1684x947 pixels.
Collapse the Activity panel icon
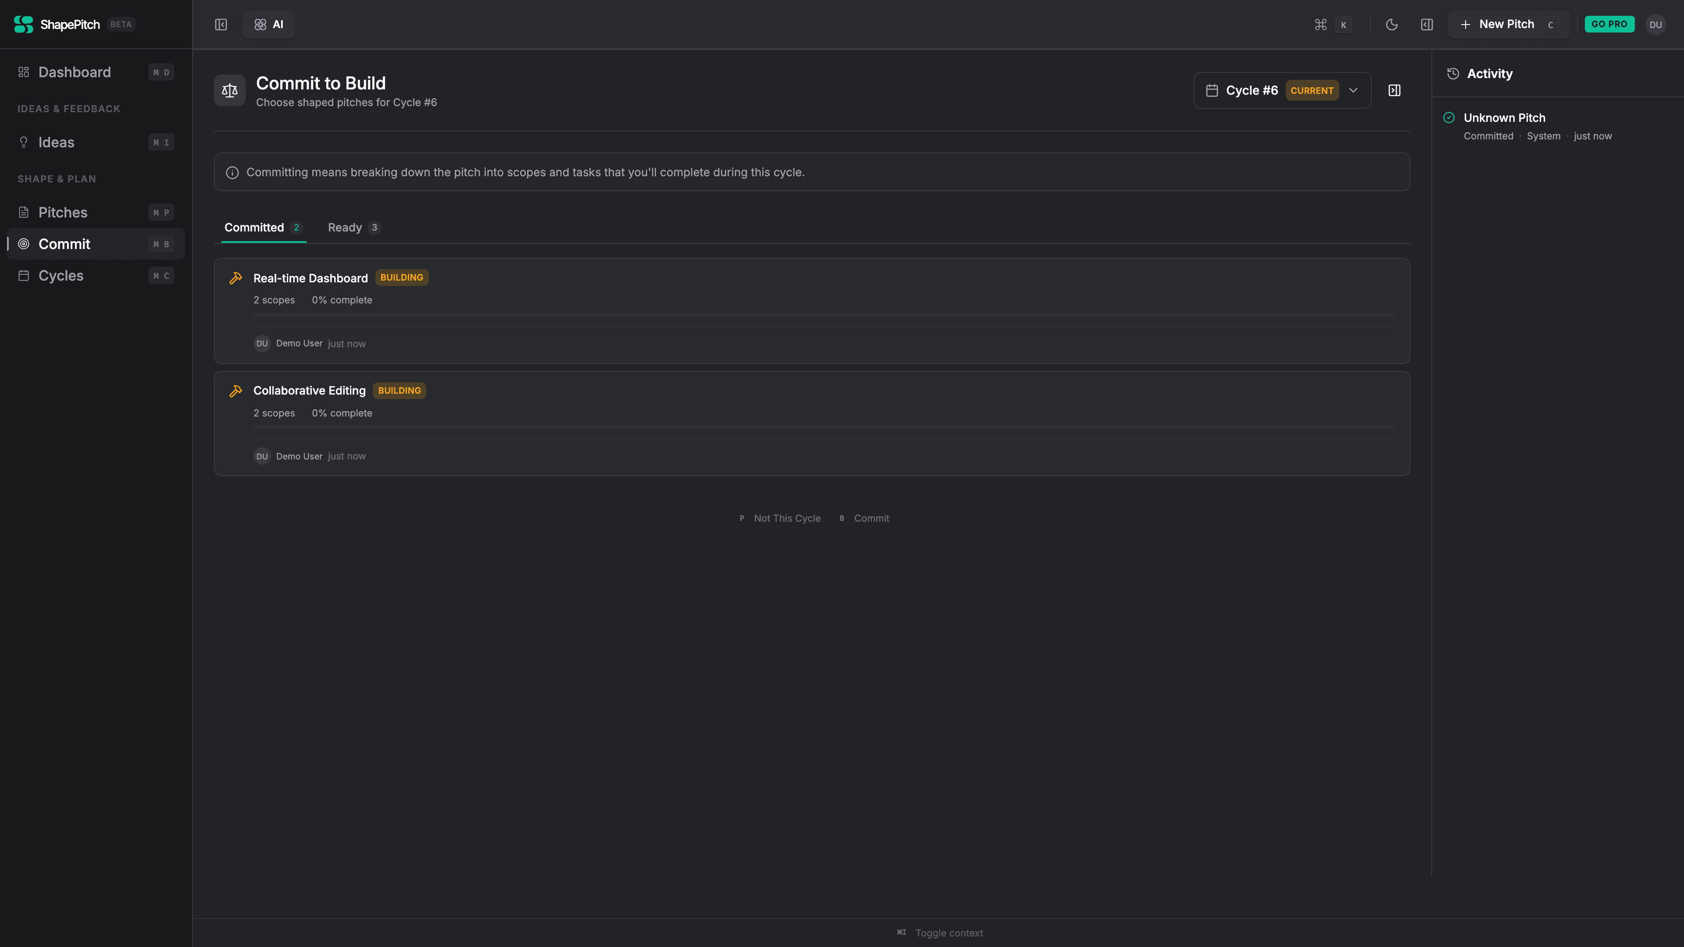(x=1395, y=90)
